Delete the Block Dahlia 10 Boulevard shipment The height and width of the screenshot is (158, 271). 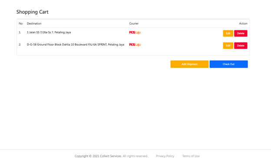(241, 45)
